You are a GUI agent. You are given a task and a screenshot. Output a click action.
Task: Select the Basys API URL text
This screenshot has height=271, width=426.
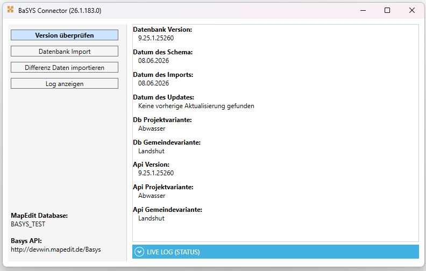[56, 249]
